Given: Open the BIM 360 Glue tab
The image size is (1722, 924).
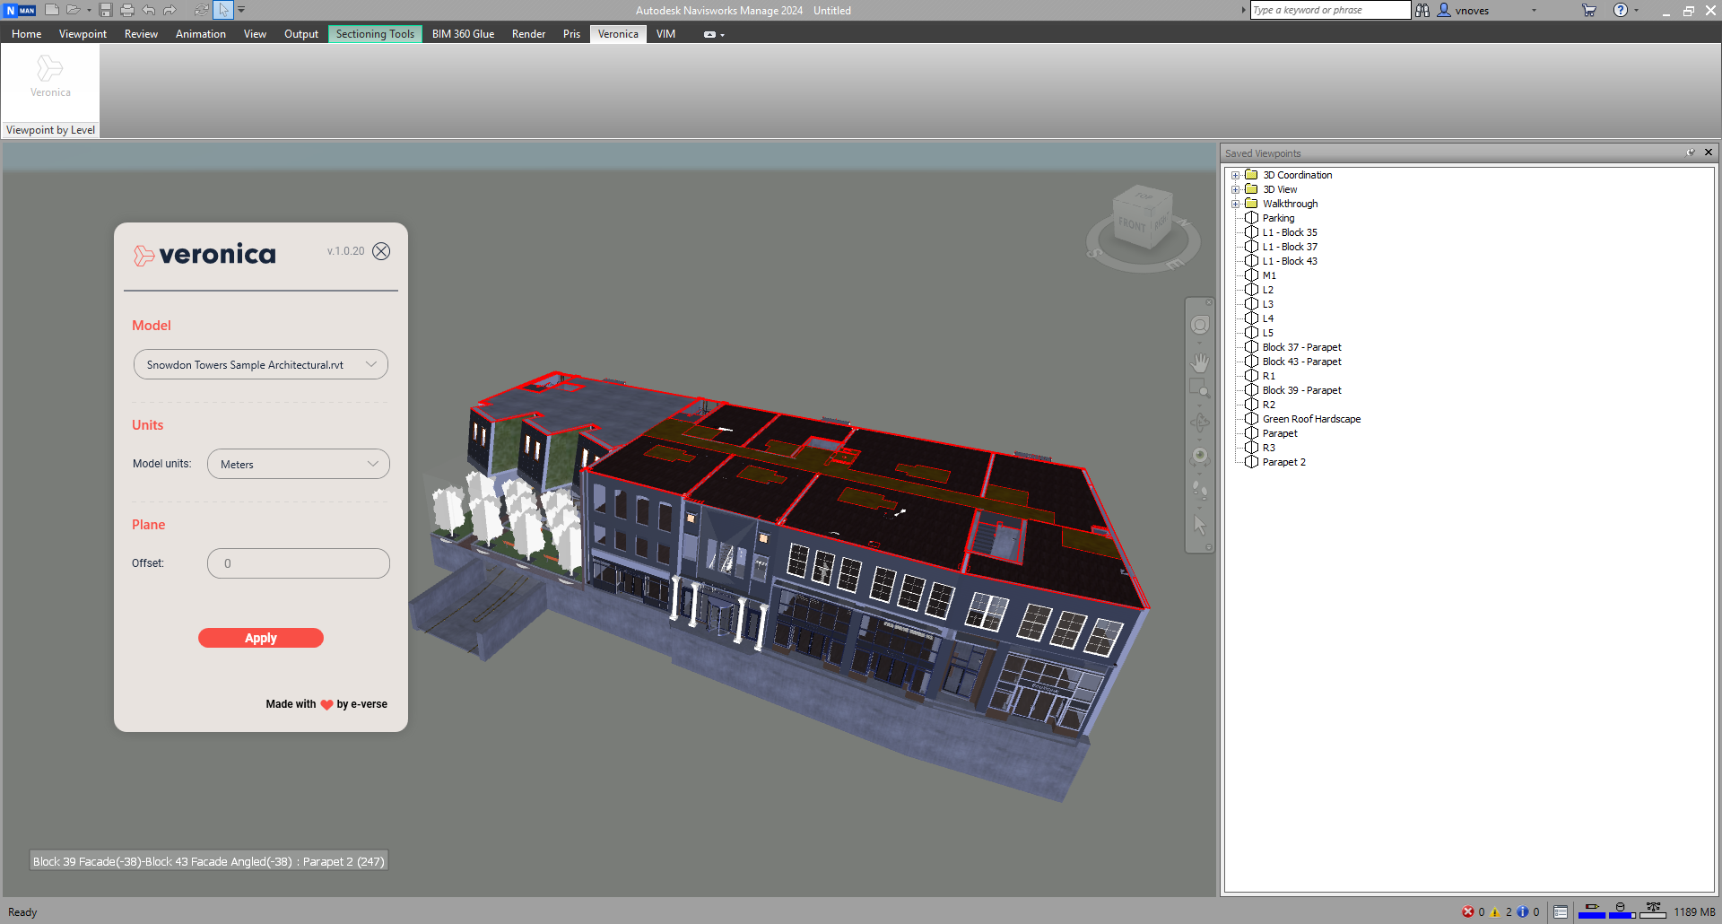Looking at the screenshot, I should (463, 34).
